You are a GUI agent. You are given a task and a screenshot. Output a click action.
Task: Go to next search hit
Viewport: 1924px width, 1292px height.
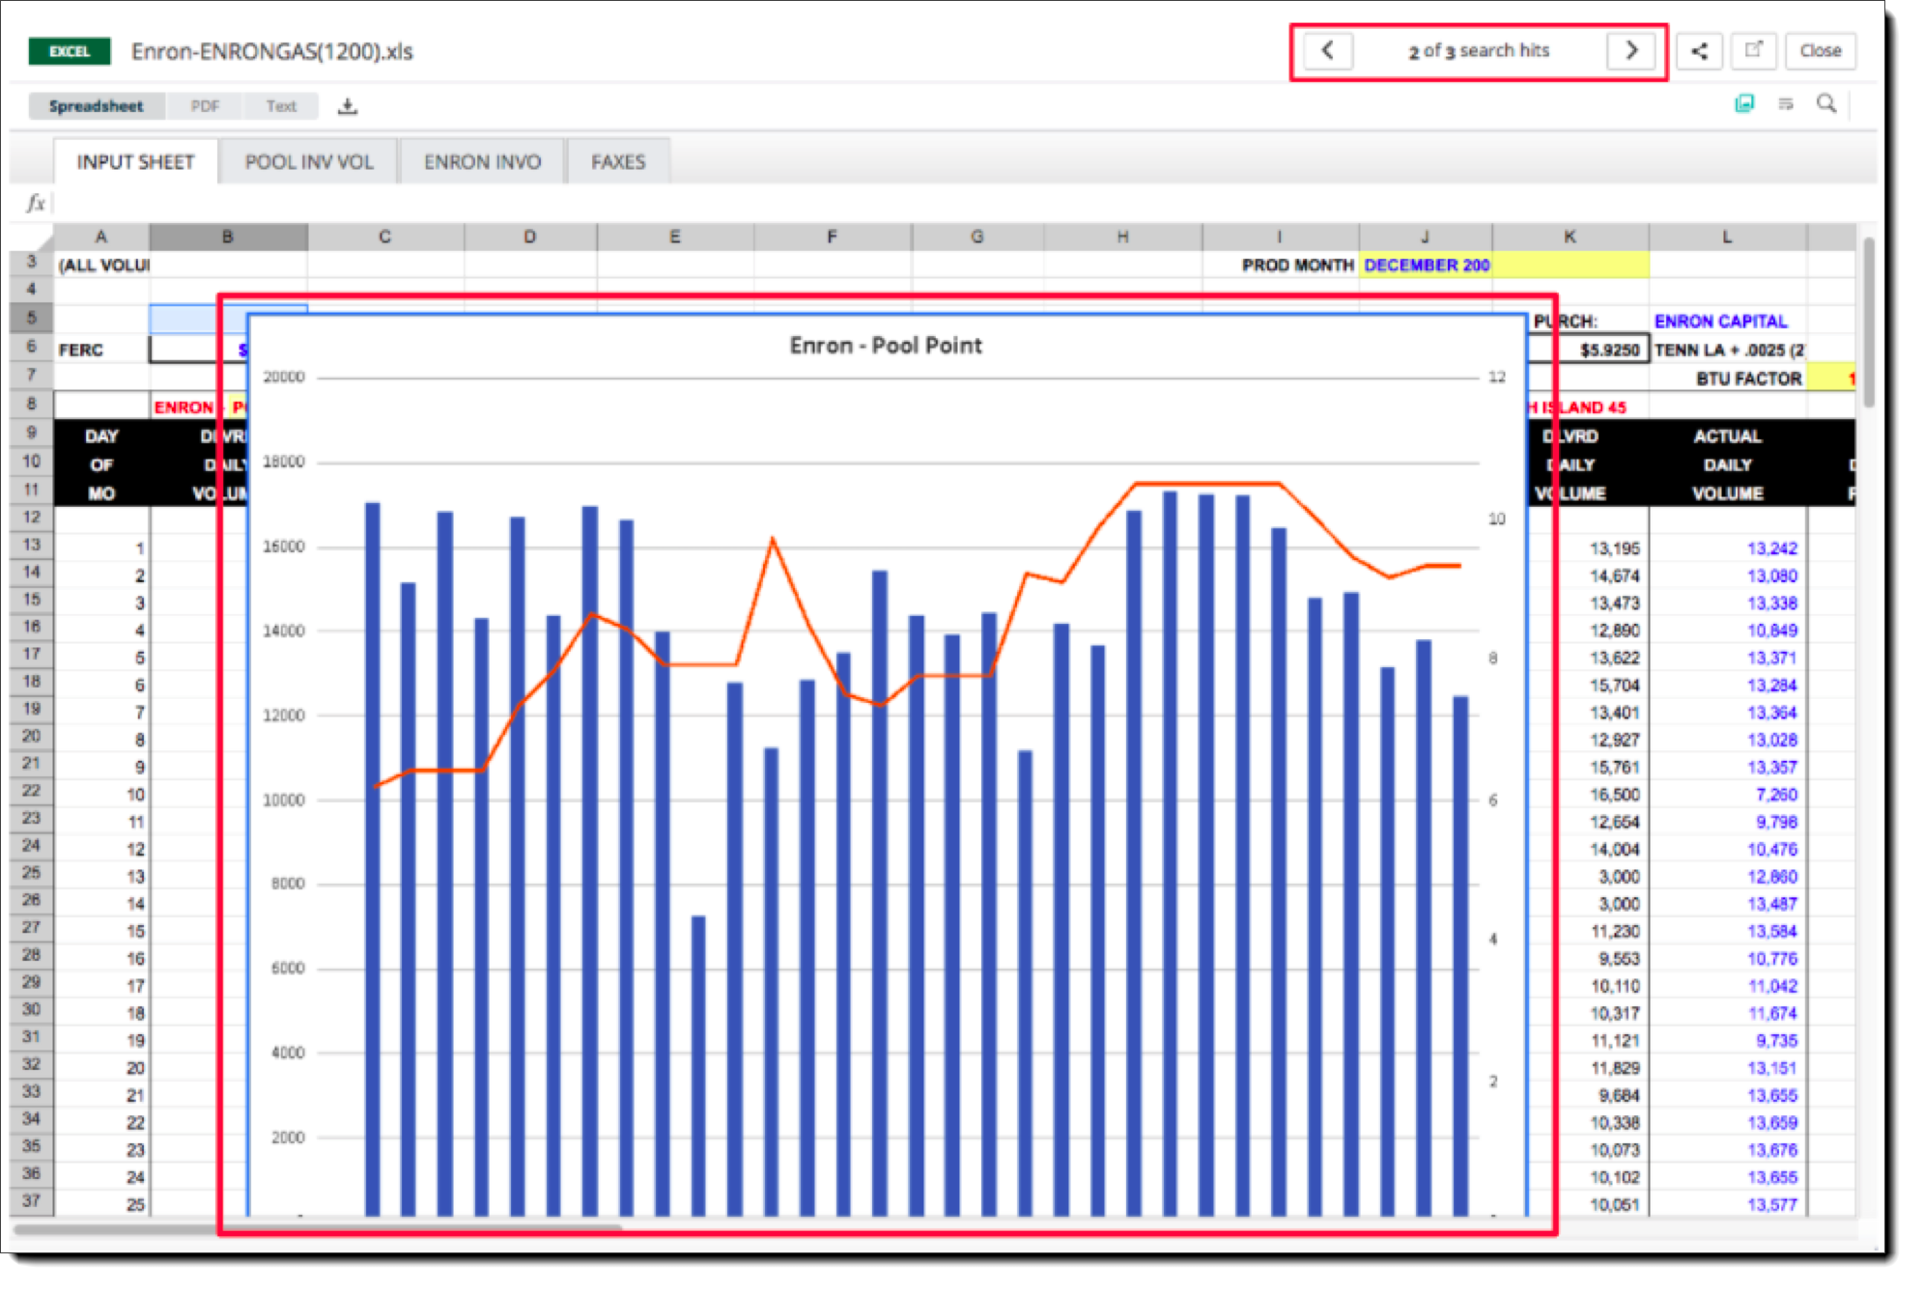click(x=1631, y=50)
